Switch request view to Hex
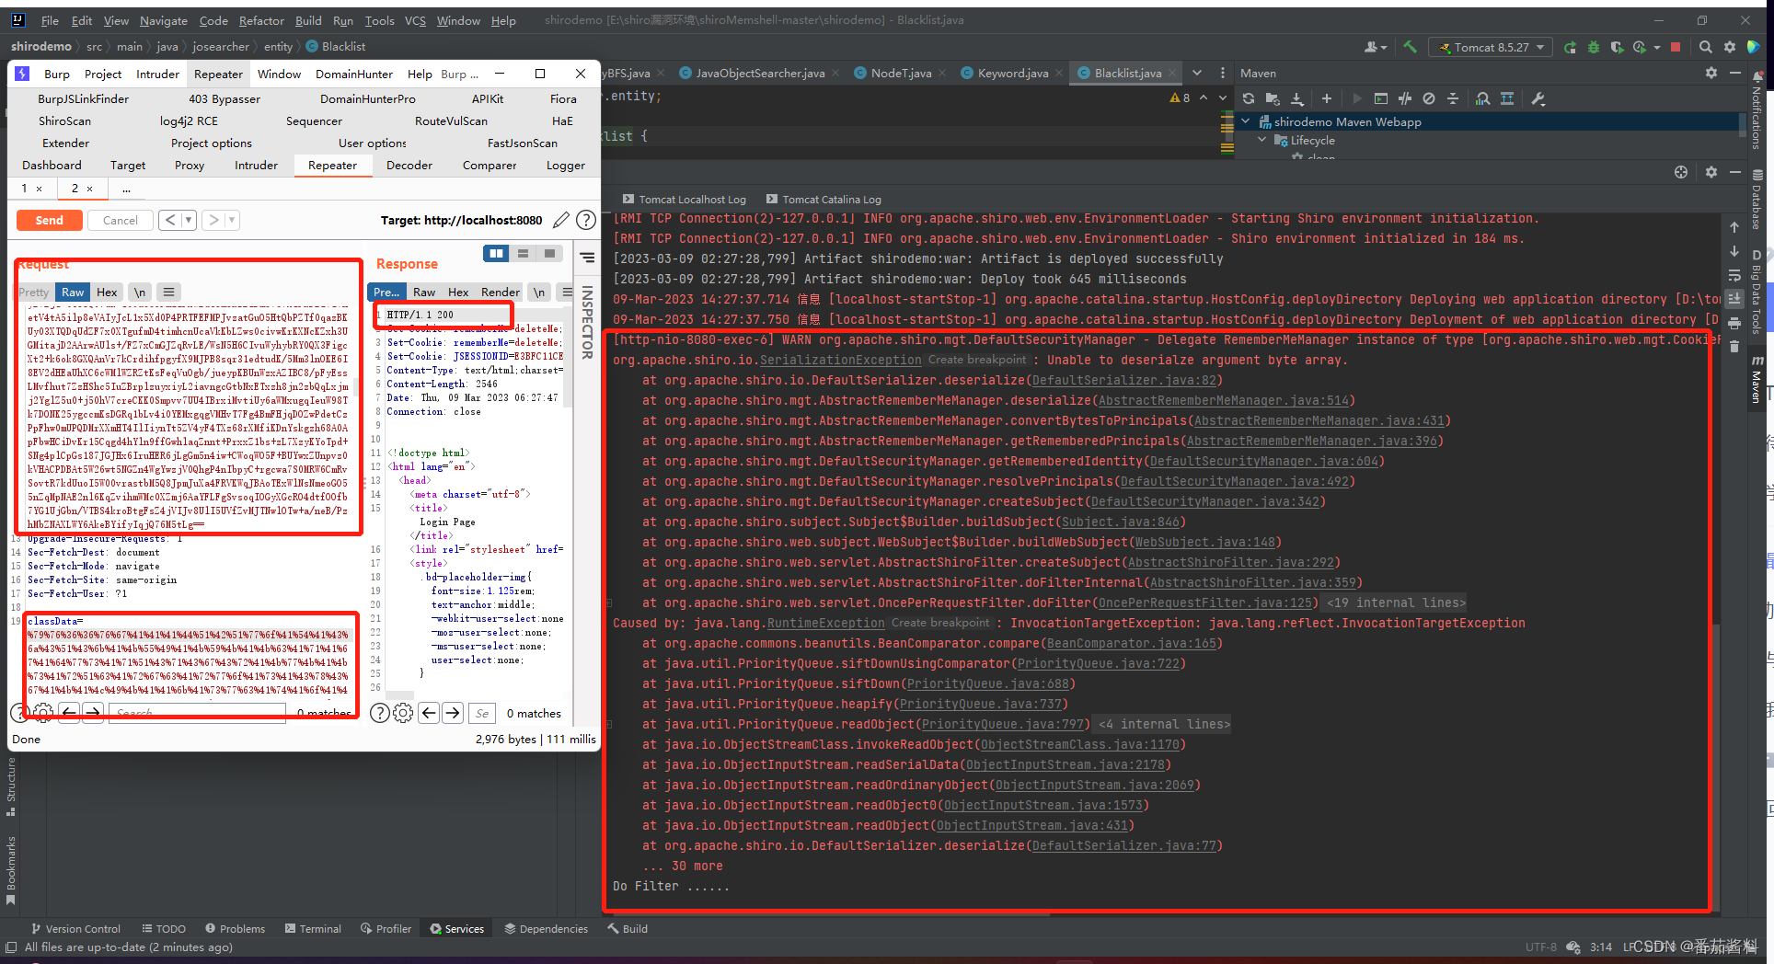The width and height of the screenshot is (1774, 964). pos(107,292)
